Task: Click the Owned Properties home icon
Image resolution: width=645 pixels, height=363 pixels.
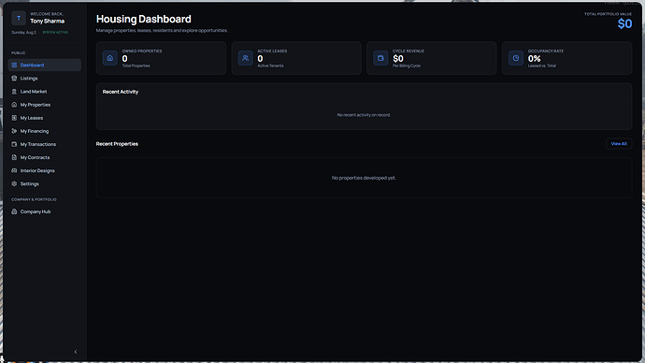Action: pos(109,58)
